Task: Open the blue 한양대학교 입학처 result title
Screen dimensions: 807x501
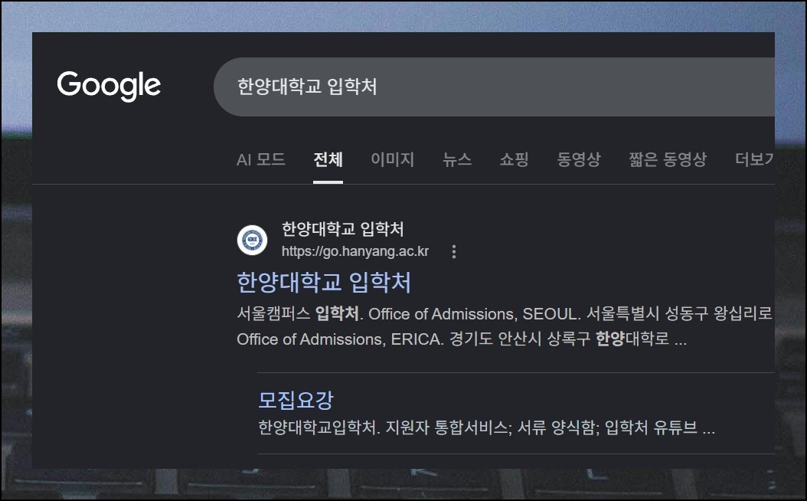Action: click(x=324, y=282)
